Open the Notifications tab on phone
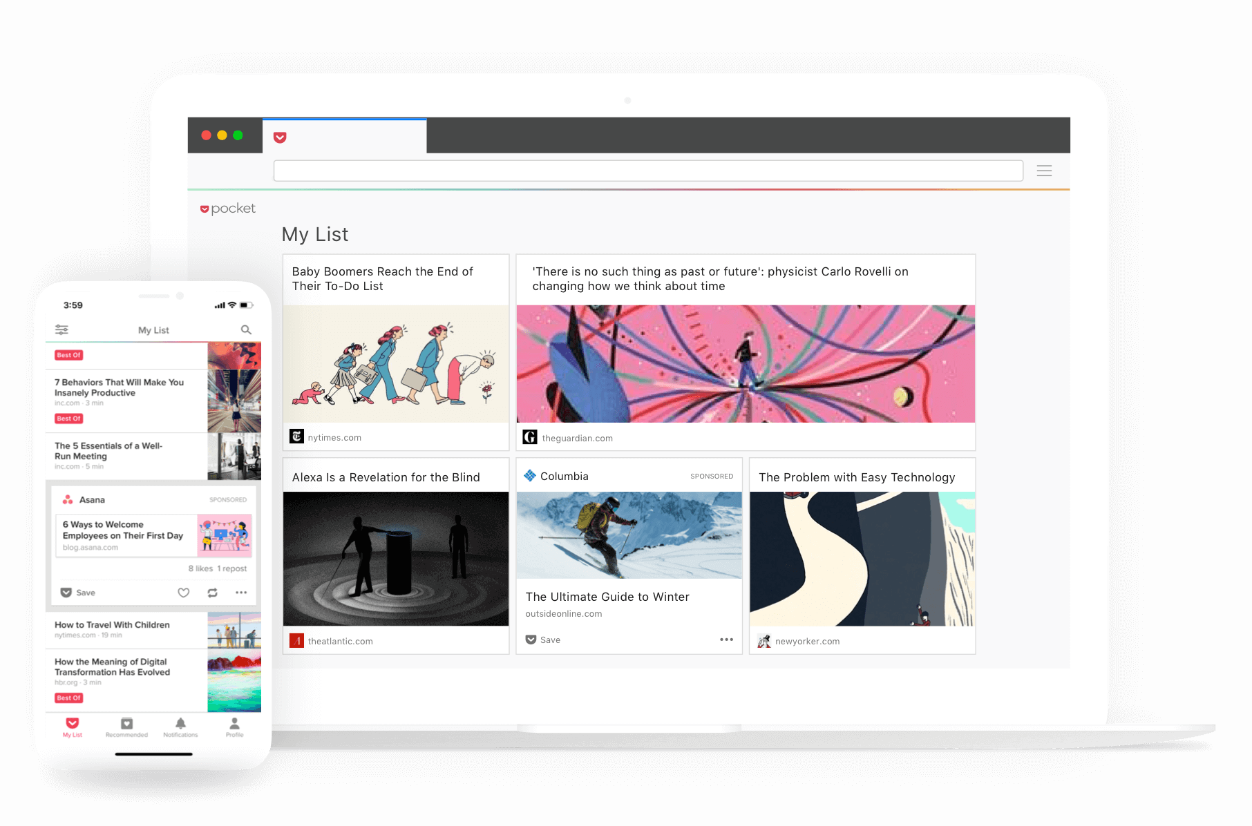Screen dimensions: 1252x826 coord(180,727)
